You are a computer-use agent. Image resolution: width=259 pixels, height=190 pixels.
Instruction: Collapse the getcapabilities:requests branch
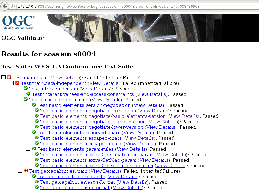28,176
